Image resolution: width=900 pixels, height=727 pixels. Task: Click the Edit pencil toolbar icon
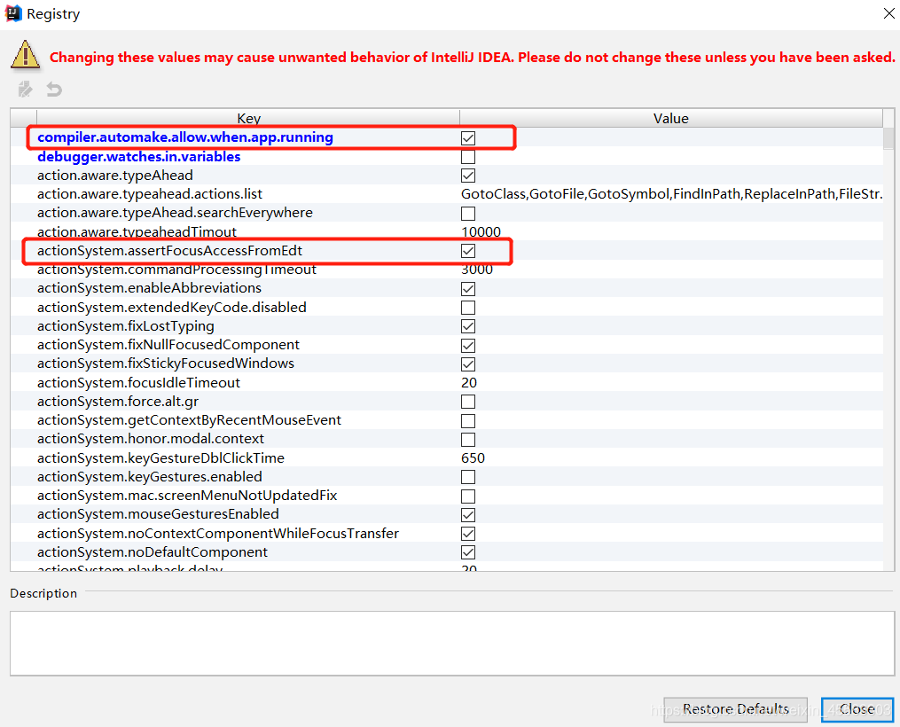tap(25, 89)
